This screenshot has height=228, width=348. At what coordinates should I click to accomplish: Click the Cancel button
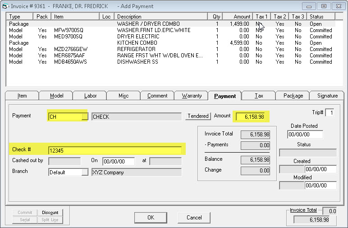194,218
